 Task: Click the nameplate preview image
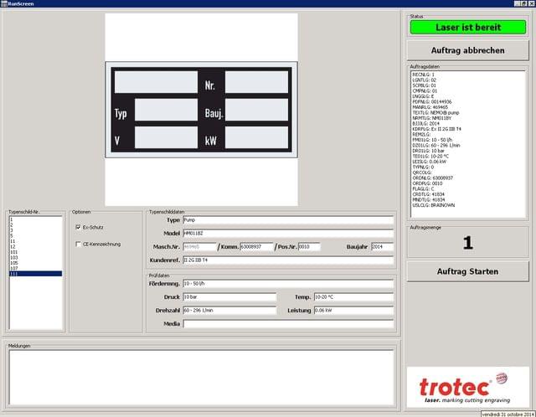click(x=201, y=109)
